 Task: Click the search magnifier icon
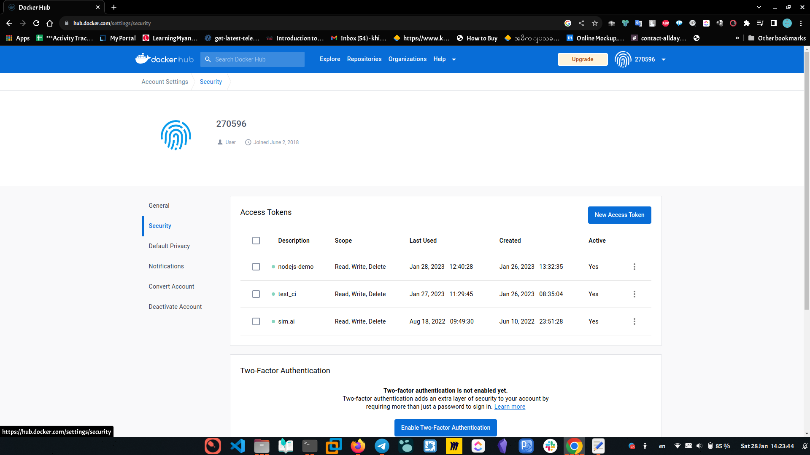click(208, 59)
